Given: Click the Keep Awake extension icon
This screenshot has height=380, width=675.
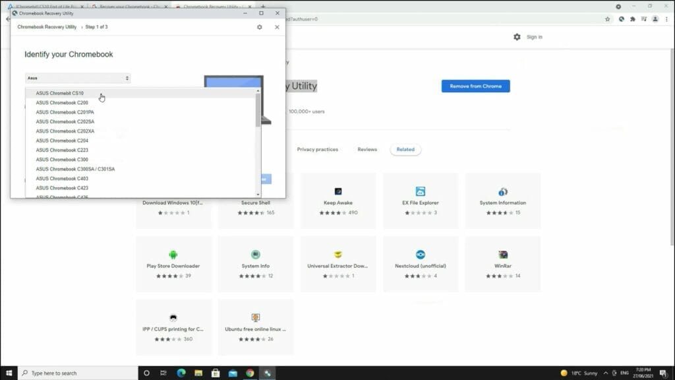Looking at the screenshot, I should click(338, 191).
